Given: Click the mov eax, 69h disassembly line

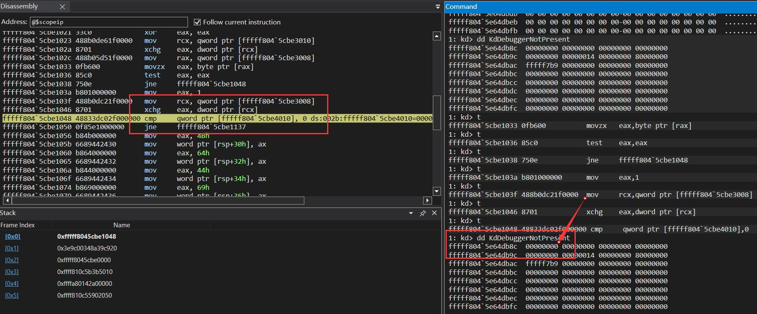Looking at the screenshot, I should click(x=106, y=187).
